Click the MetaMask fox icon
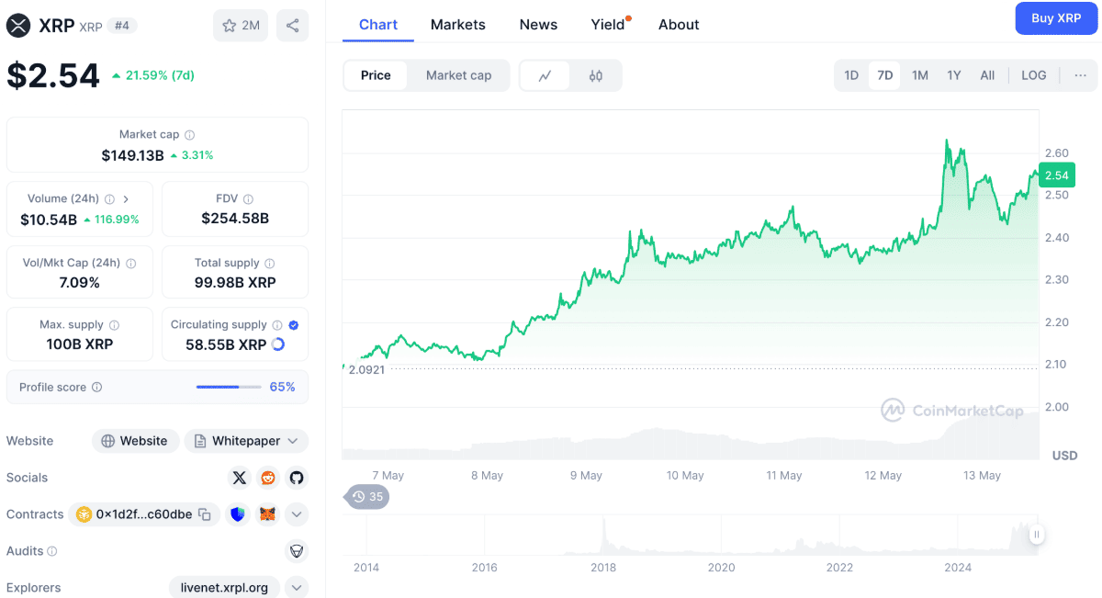 pos(267,514)
